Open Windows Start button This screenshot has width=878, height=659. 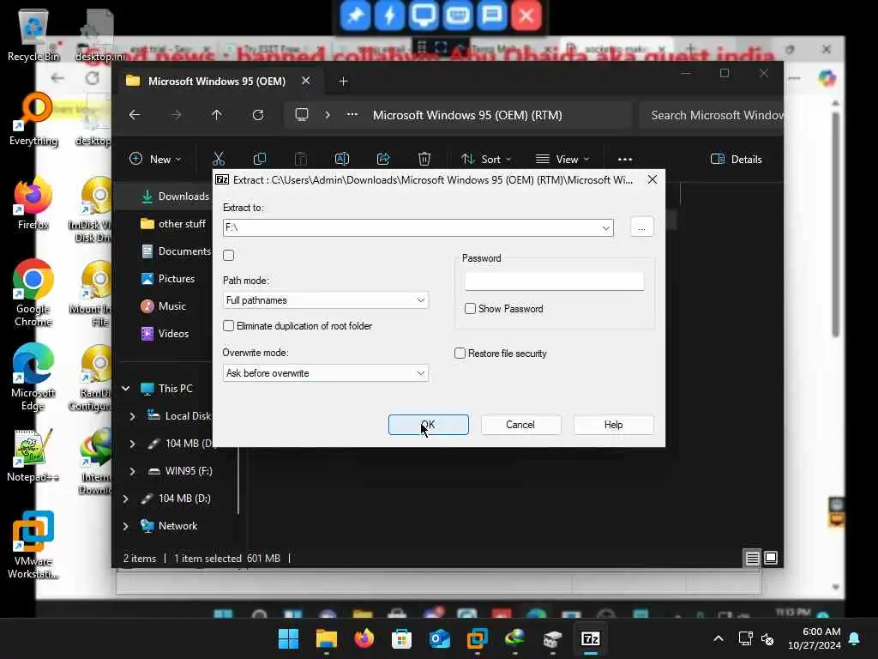click(x=288, y=638)
